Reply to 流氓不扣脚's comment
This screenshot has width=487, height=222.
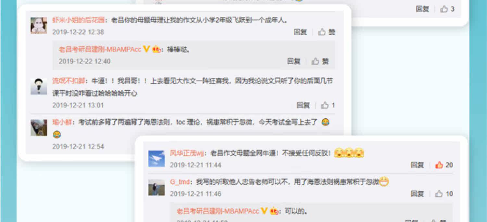click(303, 105)
